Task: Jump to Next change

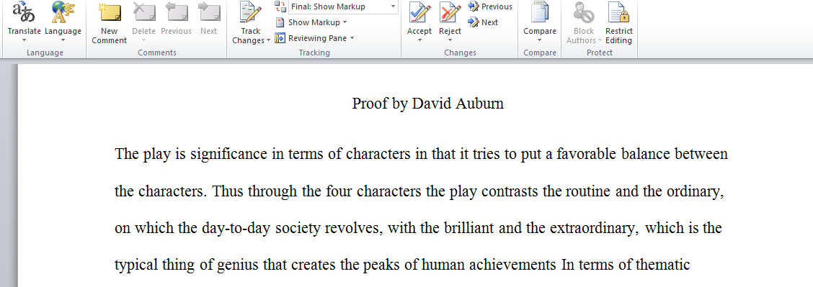Action: click(x=483, y=22)
